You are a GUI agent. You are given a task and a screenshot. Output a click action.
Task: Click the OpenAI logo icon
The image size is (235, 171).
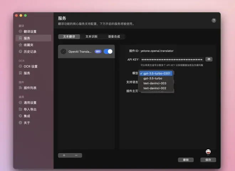(63, 52)
